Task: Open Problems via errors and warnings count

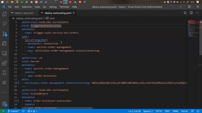Action: click(33, 111)
